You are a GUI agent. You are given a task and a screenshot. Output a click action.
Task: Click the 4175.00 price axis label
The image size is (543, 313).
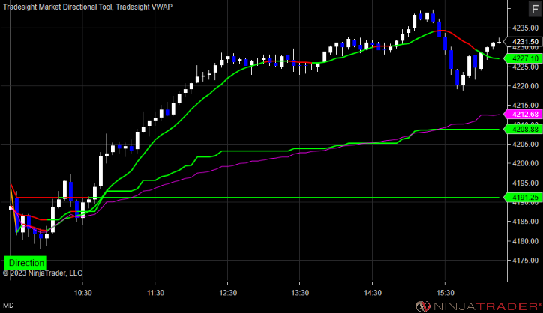click(525, 261)
